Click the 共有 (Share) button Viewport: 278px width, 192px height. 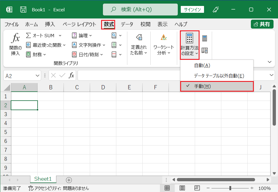point(262,24)
